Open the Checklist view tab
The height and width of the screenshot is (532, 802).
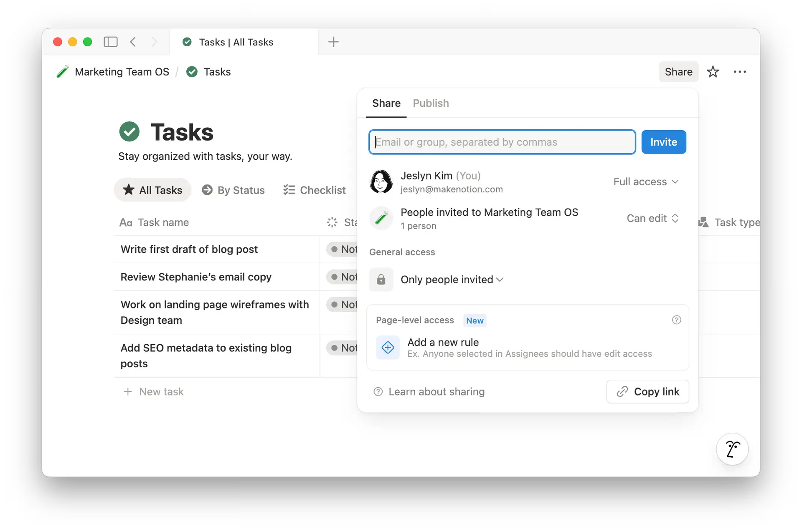(315, 190)
